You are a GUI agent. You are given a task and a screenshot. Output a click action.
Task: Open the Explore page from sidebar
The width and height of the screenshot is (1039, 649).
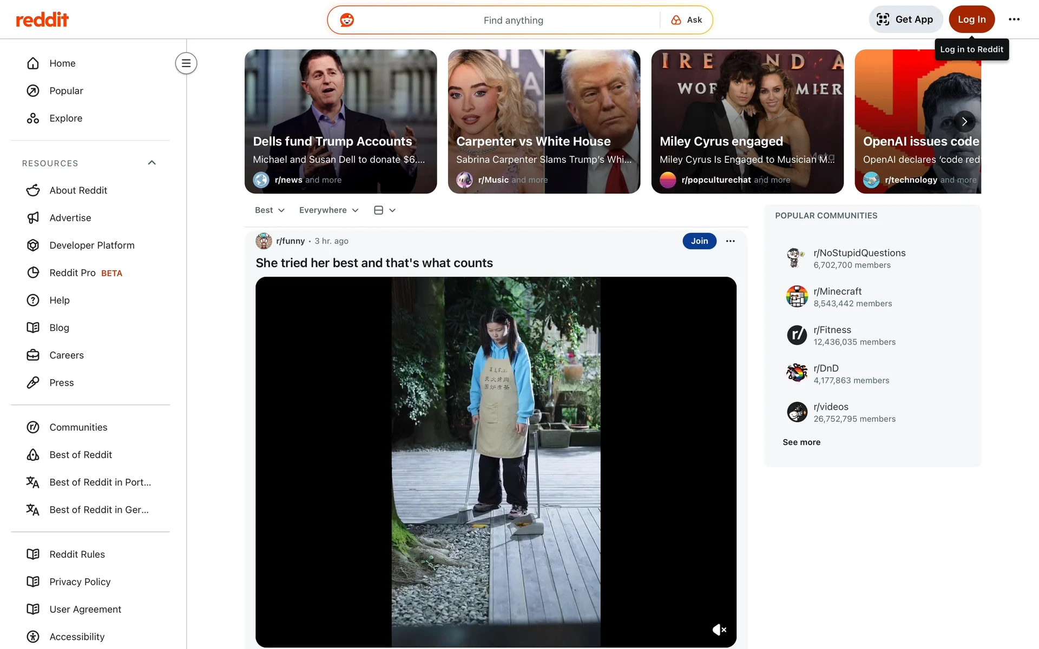[x=65, y=118]
